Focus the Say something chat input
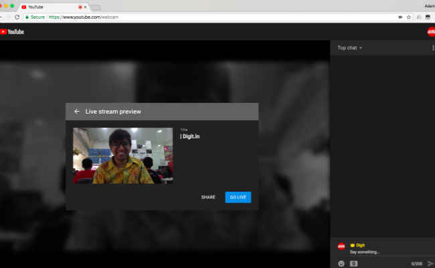Viewport: 435px width, 268px height. click(x=383, y=252)
